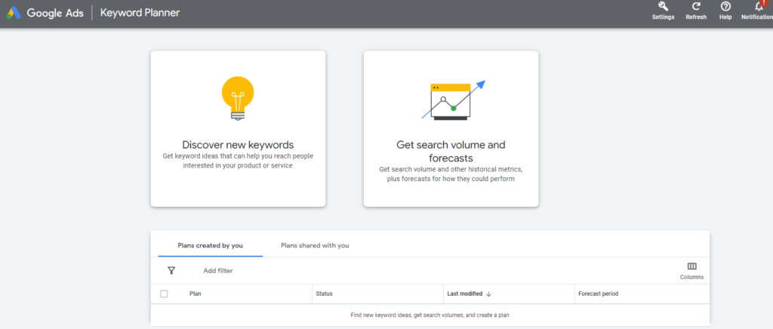Open Discover new keywords card
This screenshot has height=329, width=773.
[238, 128]
